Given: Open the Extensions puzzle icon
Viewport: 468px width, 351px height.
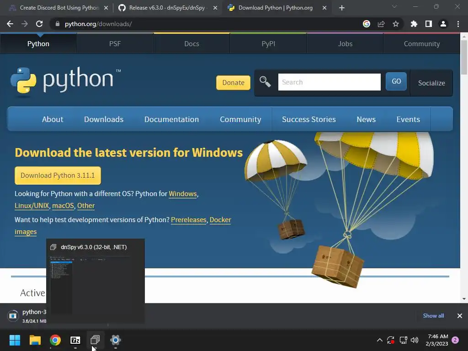Looking at the screenshot, I should pos(414,24).
